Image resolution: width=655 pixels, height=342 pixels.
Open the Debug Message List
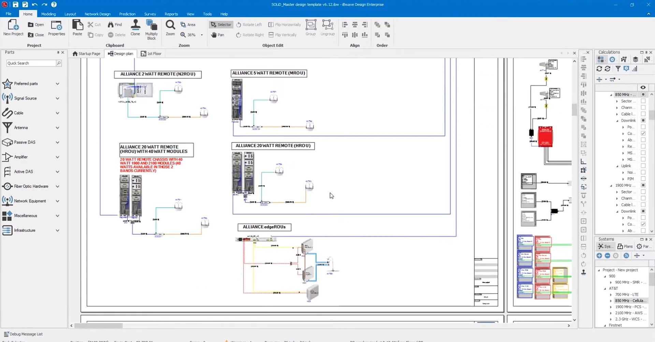(x=23, y=334)
